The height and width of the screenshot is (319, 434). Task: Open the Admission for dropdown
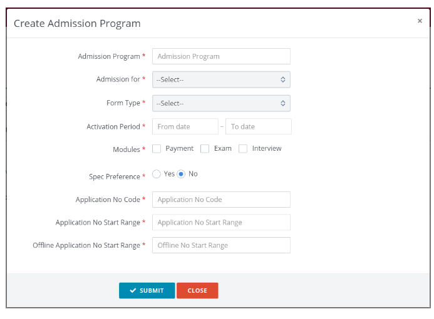pyautogui.click(x=220, y=79)
